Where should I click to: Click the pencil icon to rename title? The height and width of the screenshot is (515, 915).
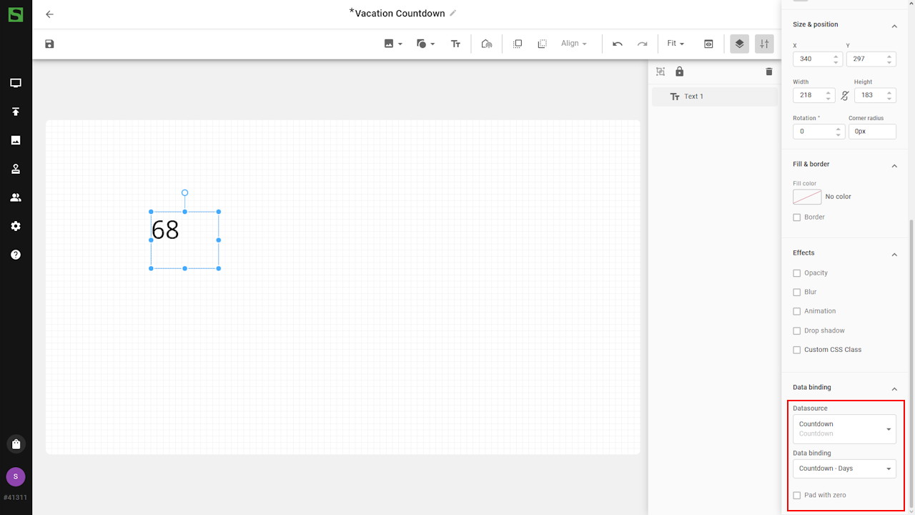click(453, 13)
